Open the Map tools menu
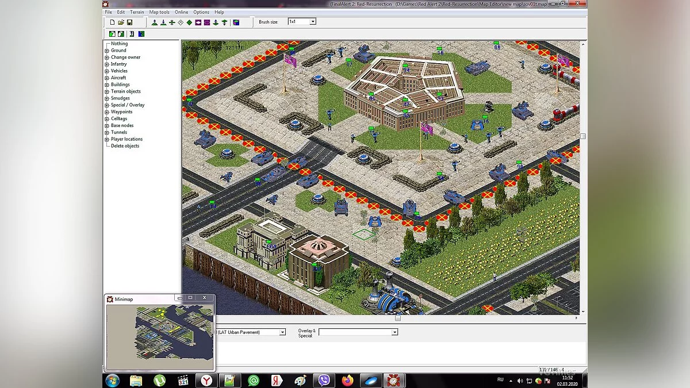 click(159, 11)
